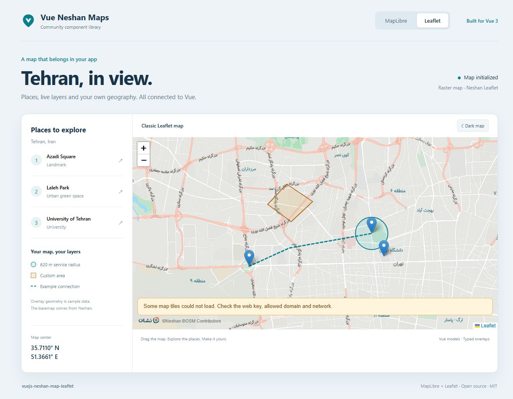Click the Example connection legend dash
Screen dimensions: 513x399
coord(34,287)
